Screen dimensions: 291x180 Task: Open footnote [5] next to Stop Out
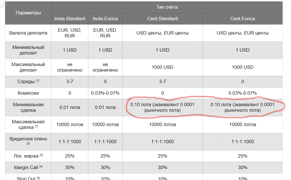[38, 178]
